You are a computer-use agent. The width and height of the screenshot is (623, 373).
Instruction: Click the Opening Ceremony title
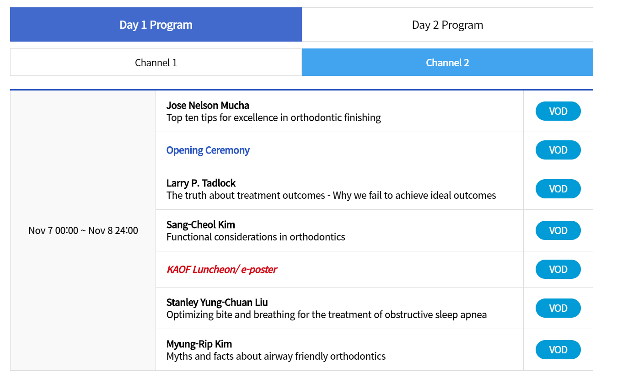(208, 150)
